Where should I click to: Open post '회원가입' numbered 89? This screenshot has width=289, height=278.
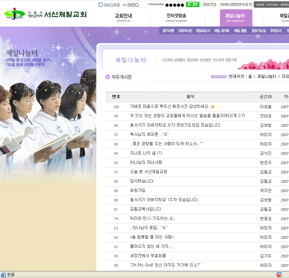[x=138, y=190]
